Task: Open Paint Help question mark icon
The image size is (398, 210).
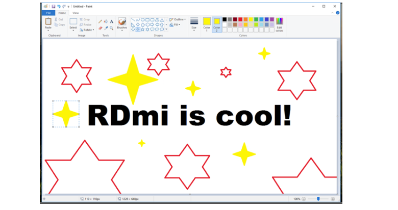Action: (337, 12)
